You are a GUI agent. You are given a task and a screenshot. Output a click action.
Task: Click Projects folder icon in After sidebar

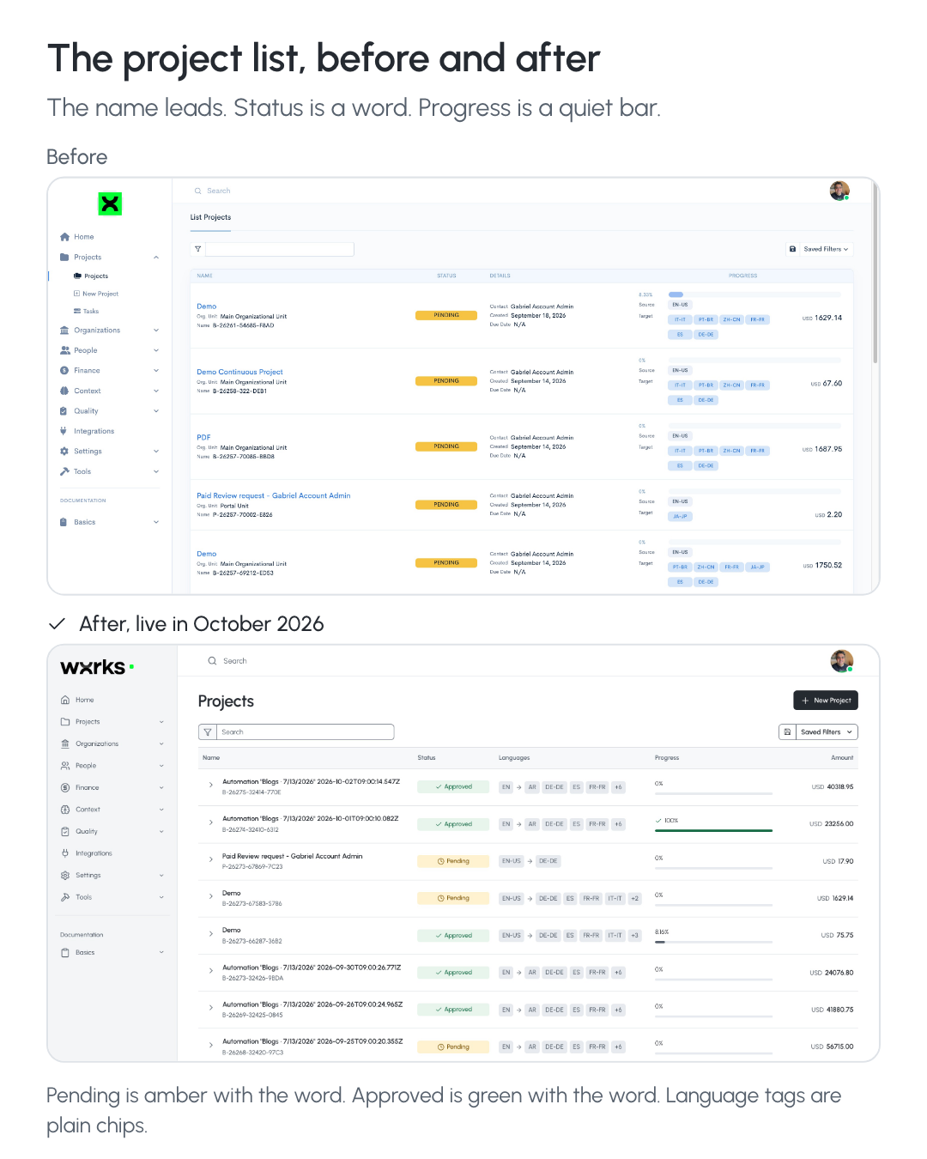[65, 722]
